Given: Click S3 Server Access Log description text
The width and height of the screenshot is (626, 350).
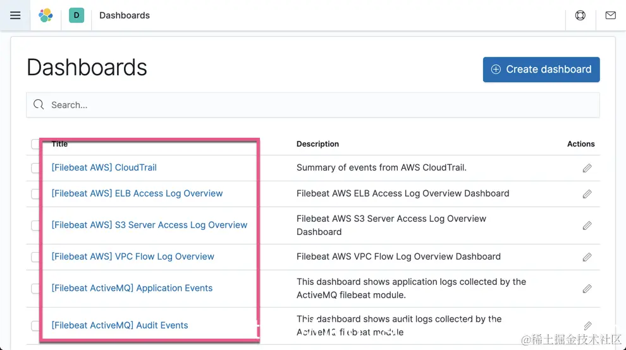Looking at the screenshot, I should point(391,226).
